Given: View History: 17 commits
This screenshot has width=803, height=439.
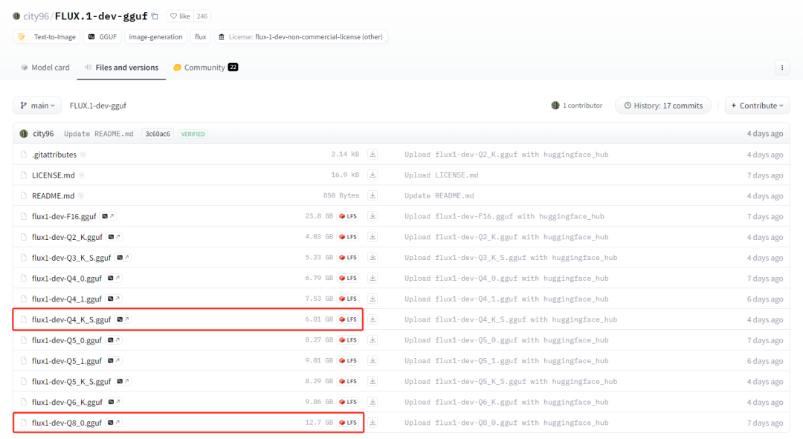Looking at the screenshot, I should pos(662,105).
